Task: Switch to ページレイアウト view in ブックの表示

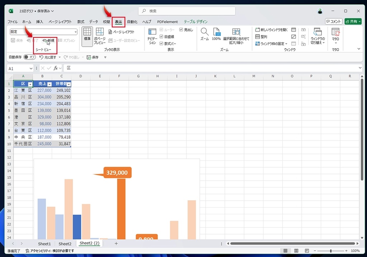Action: click(121, 32)
